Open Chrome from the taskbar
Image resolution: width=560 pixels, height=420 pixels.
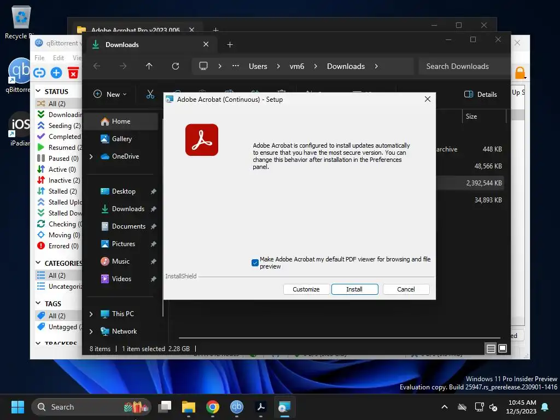coord(213,407)
